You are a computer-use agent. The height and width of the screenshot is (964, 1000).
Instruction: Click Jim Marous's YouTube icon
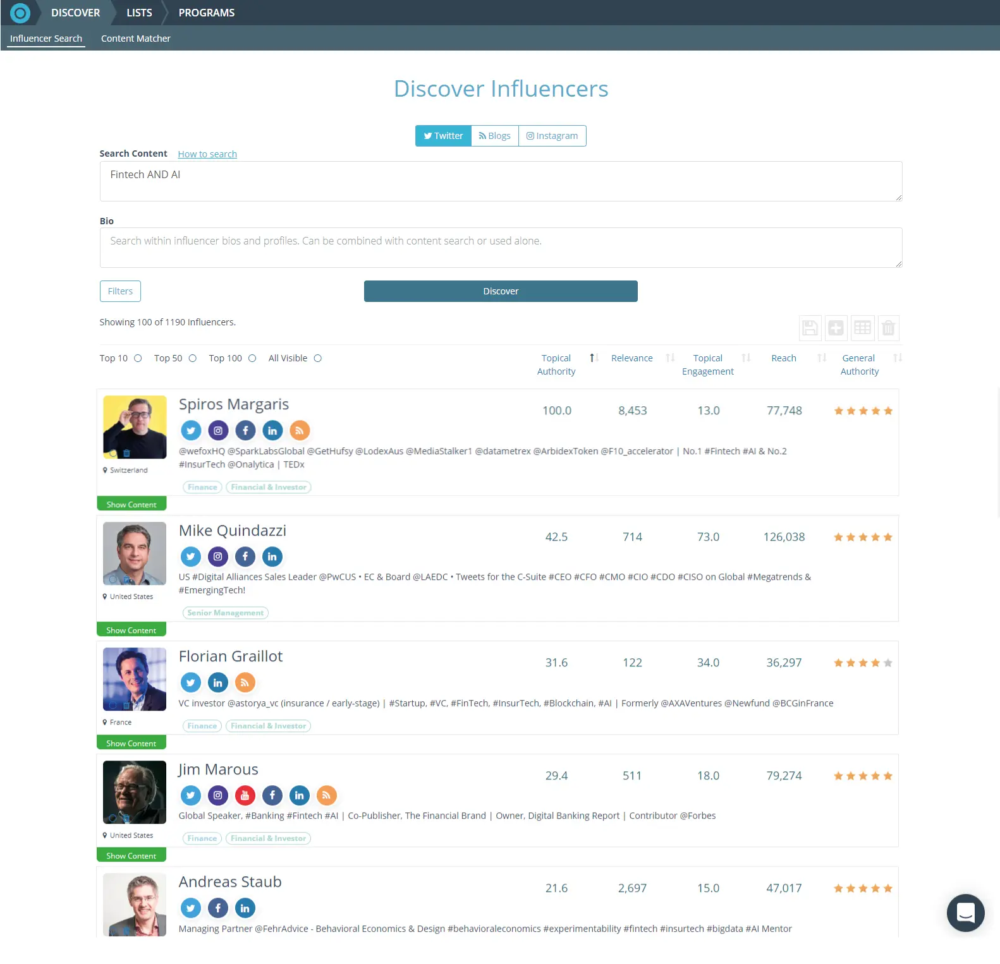pyautogui.click(x=245, y=795)
